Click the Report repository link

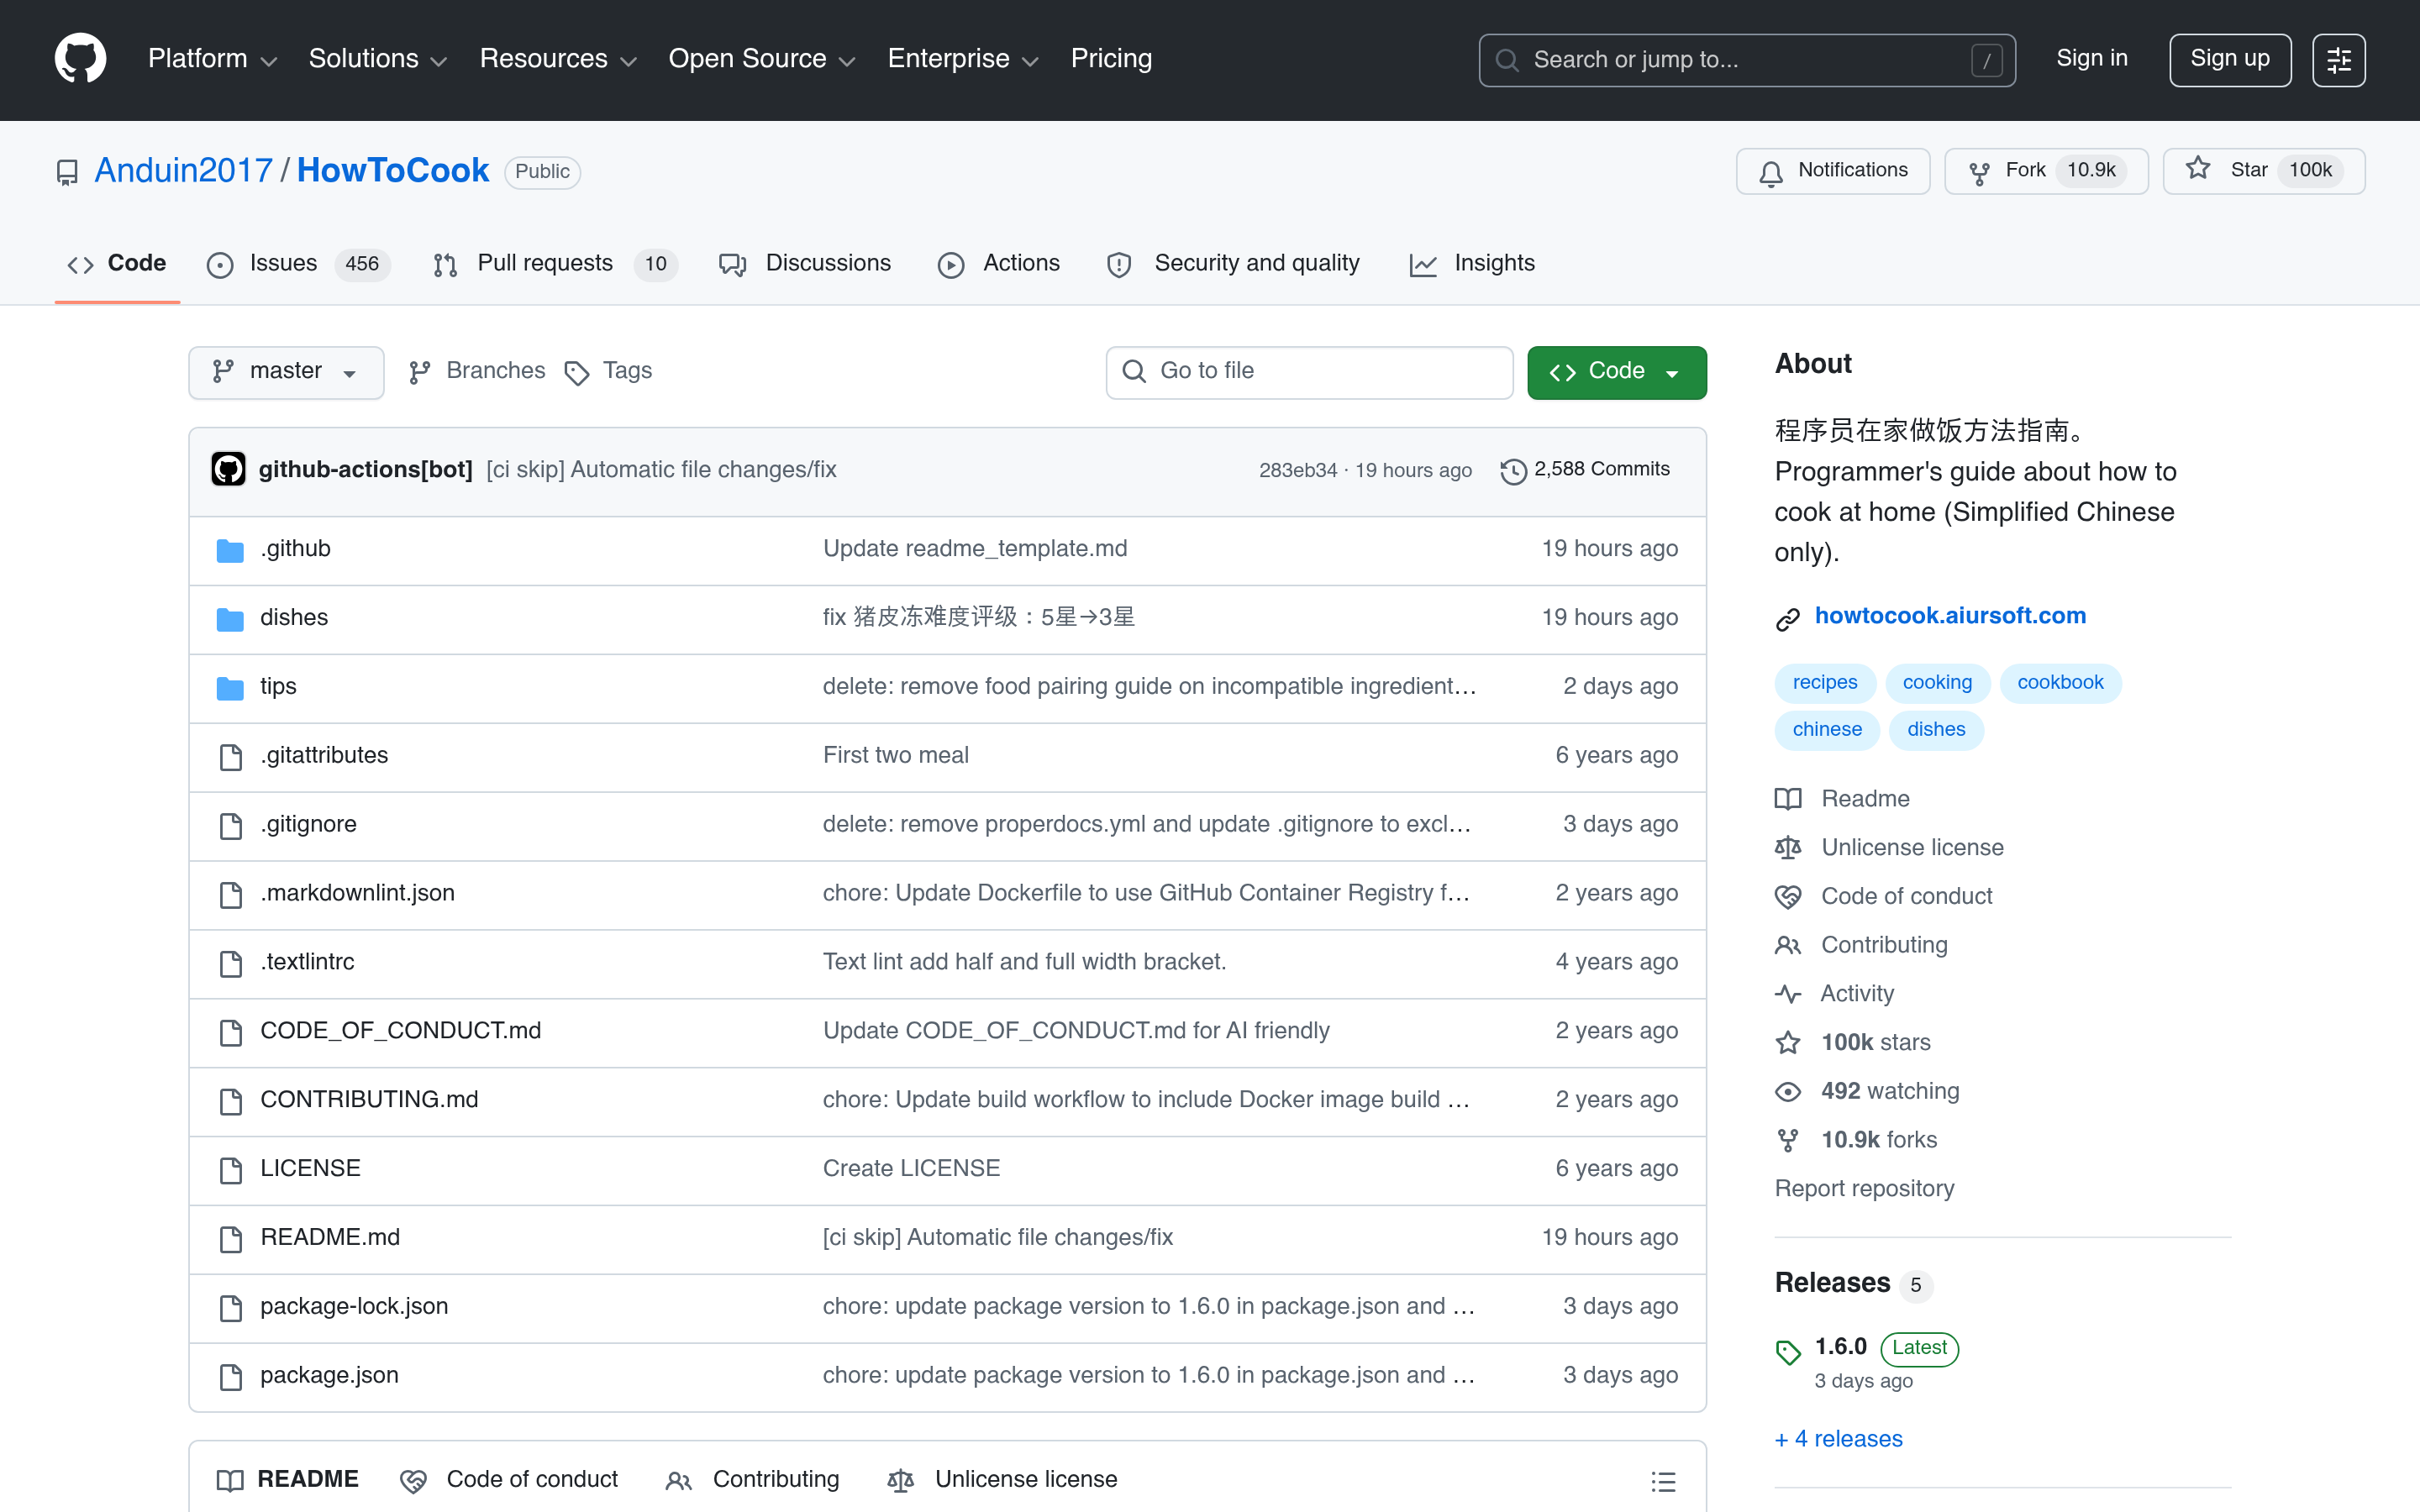point(1864,1189)
